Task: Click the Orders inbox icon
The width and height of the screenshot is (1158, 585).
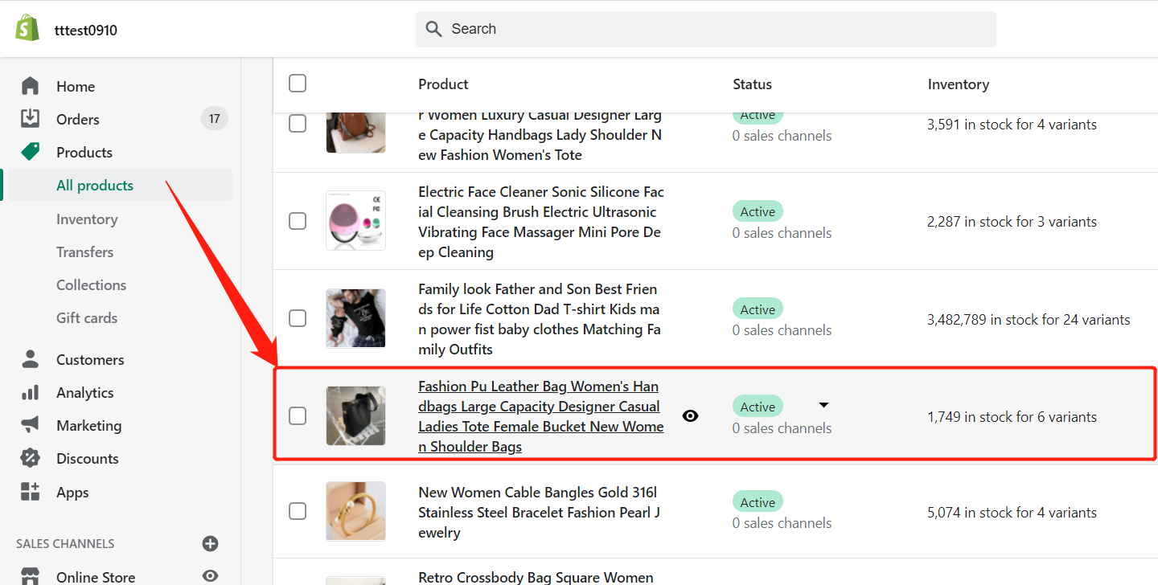Action: point(30,118)
